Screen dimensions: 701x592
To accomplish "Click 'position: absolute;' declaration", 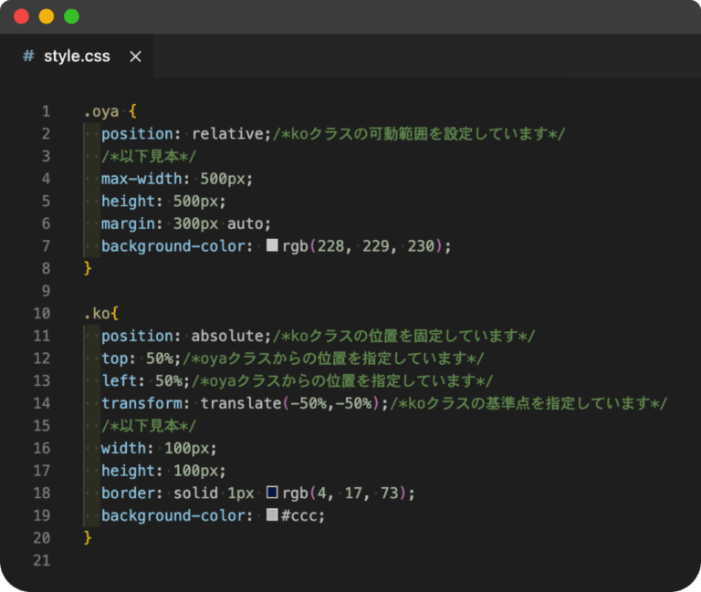I will [x=186, y=336].
